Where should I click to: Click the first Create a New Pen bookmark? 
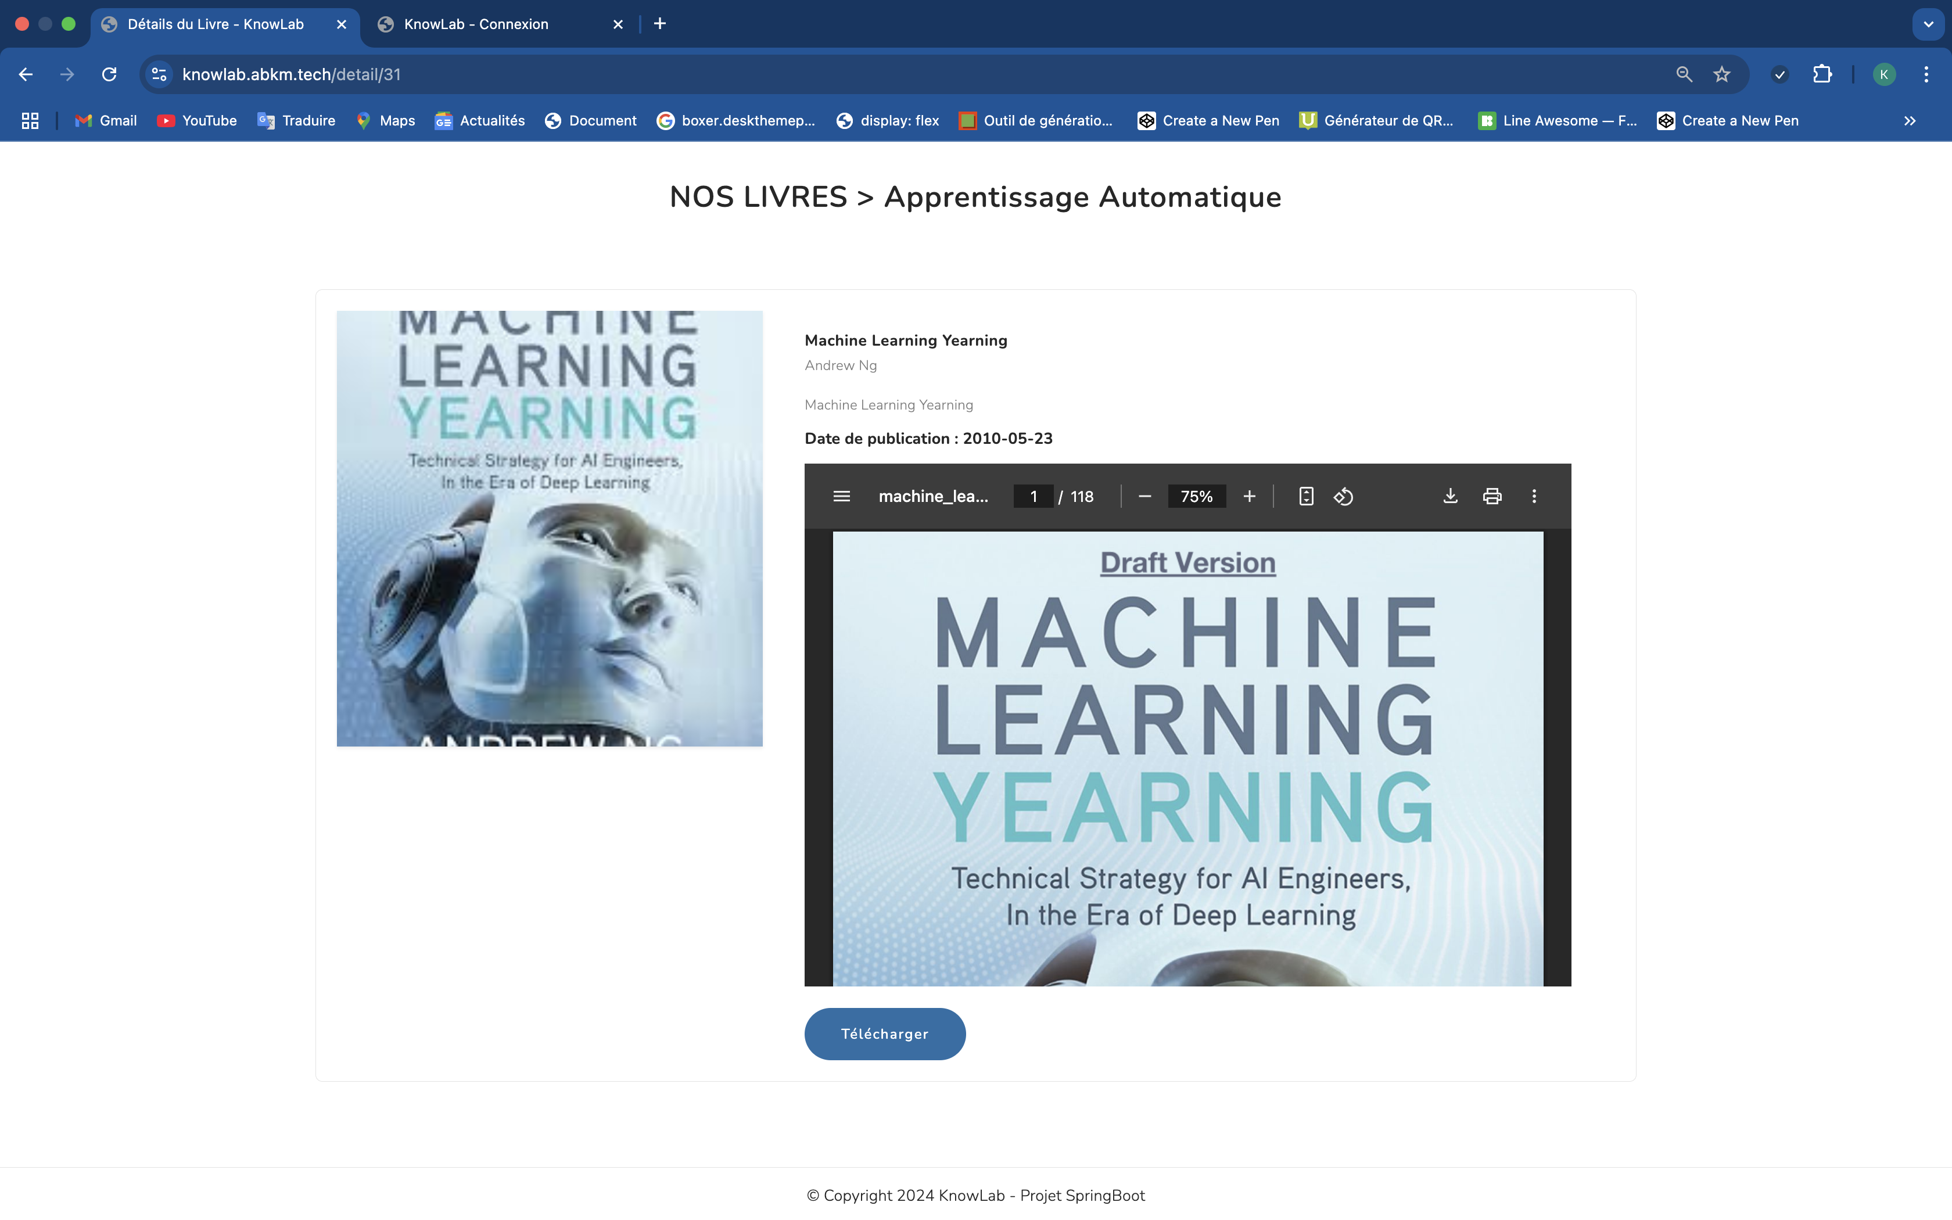click(1208, 120)
